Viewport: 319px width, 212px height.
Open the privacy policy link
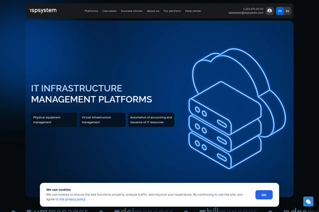[72, 199]
